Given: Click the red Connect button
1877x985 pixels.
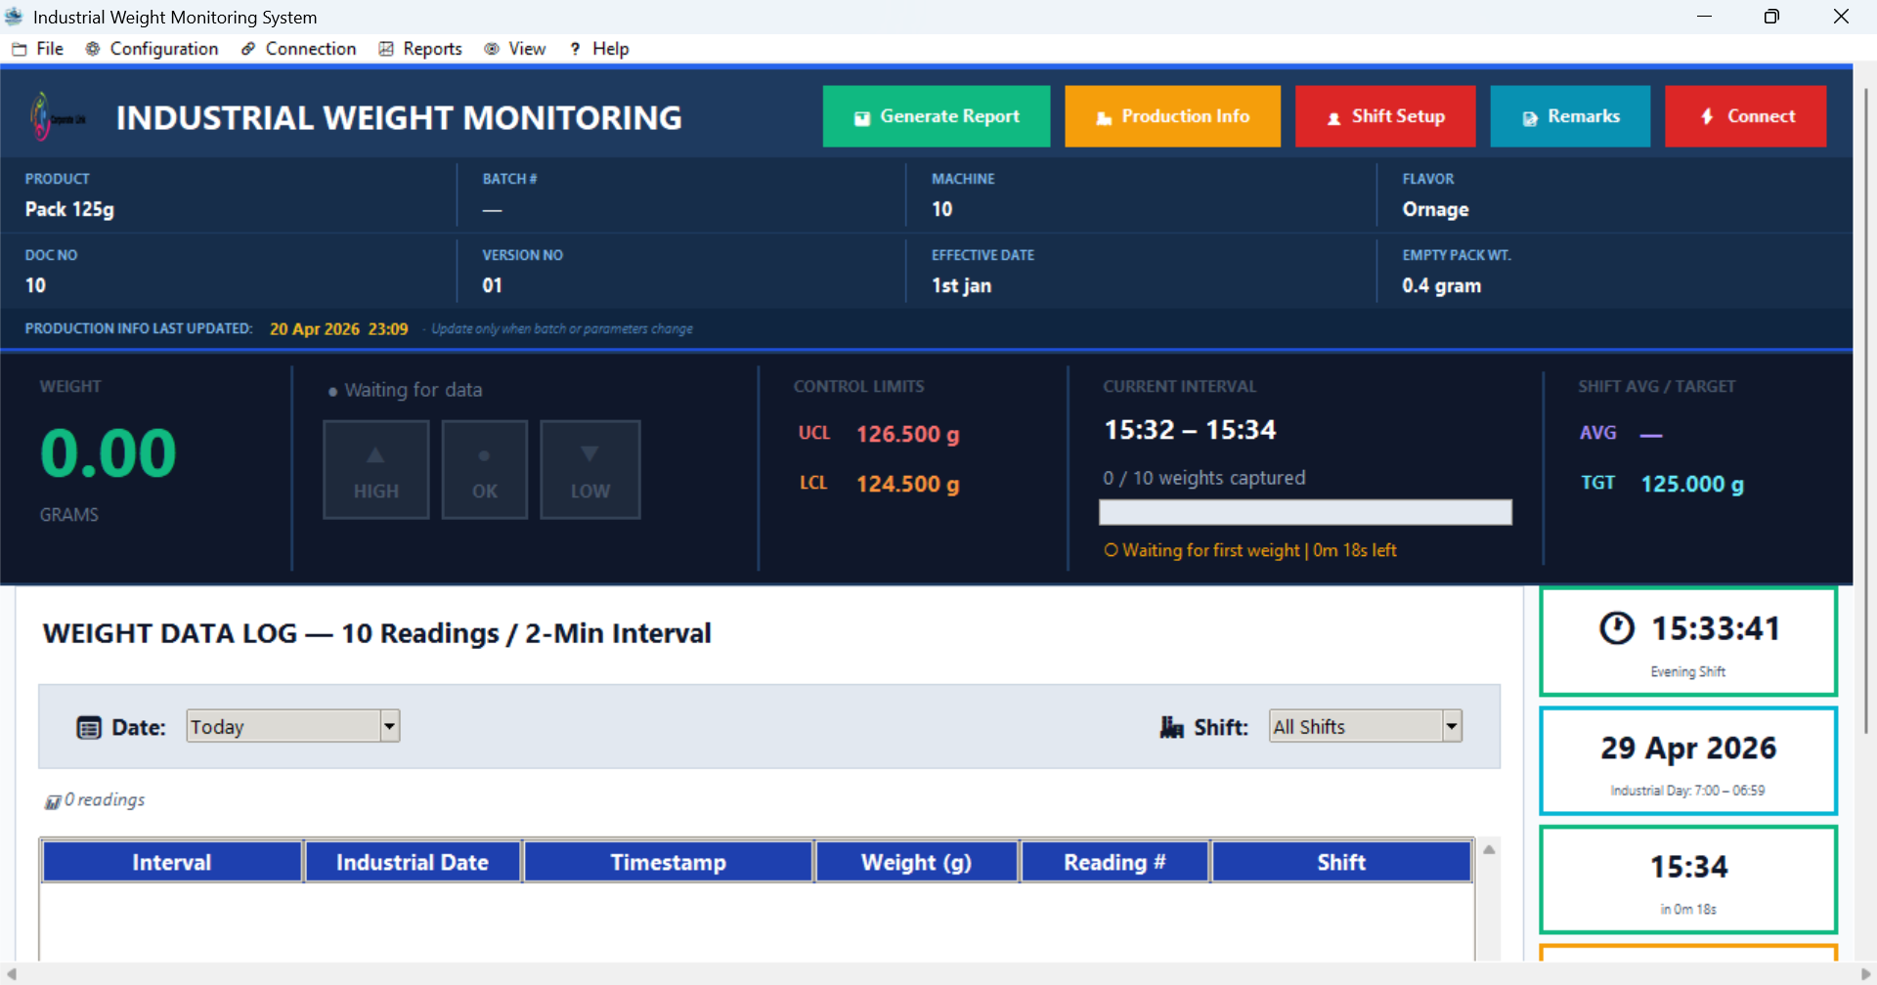Looking at the screenshot, I should click(x=1745, y=116).
